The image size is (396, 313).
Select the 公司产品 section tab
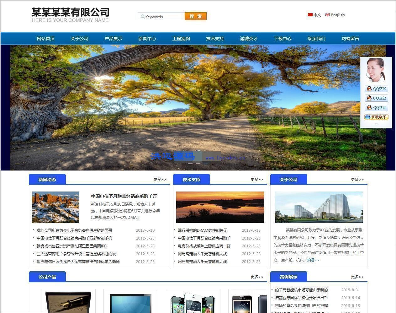tap(47, 277)
